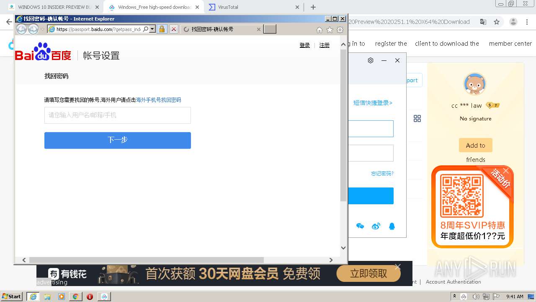Click the 下一步 button
This screenshot has width=536, height=302.
[118, 140]
